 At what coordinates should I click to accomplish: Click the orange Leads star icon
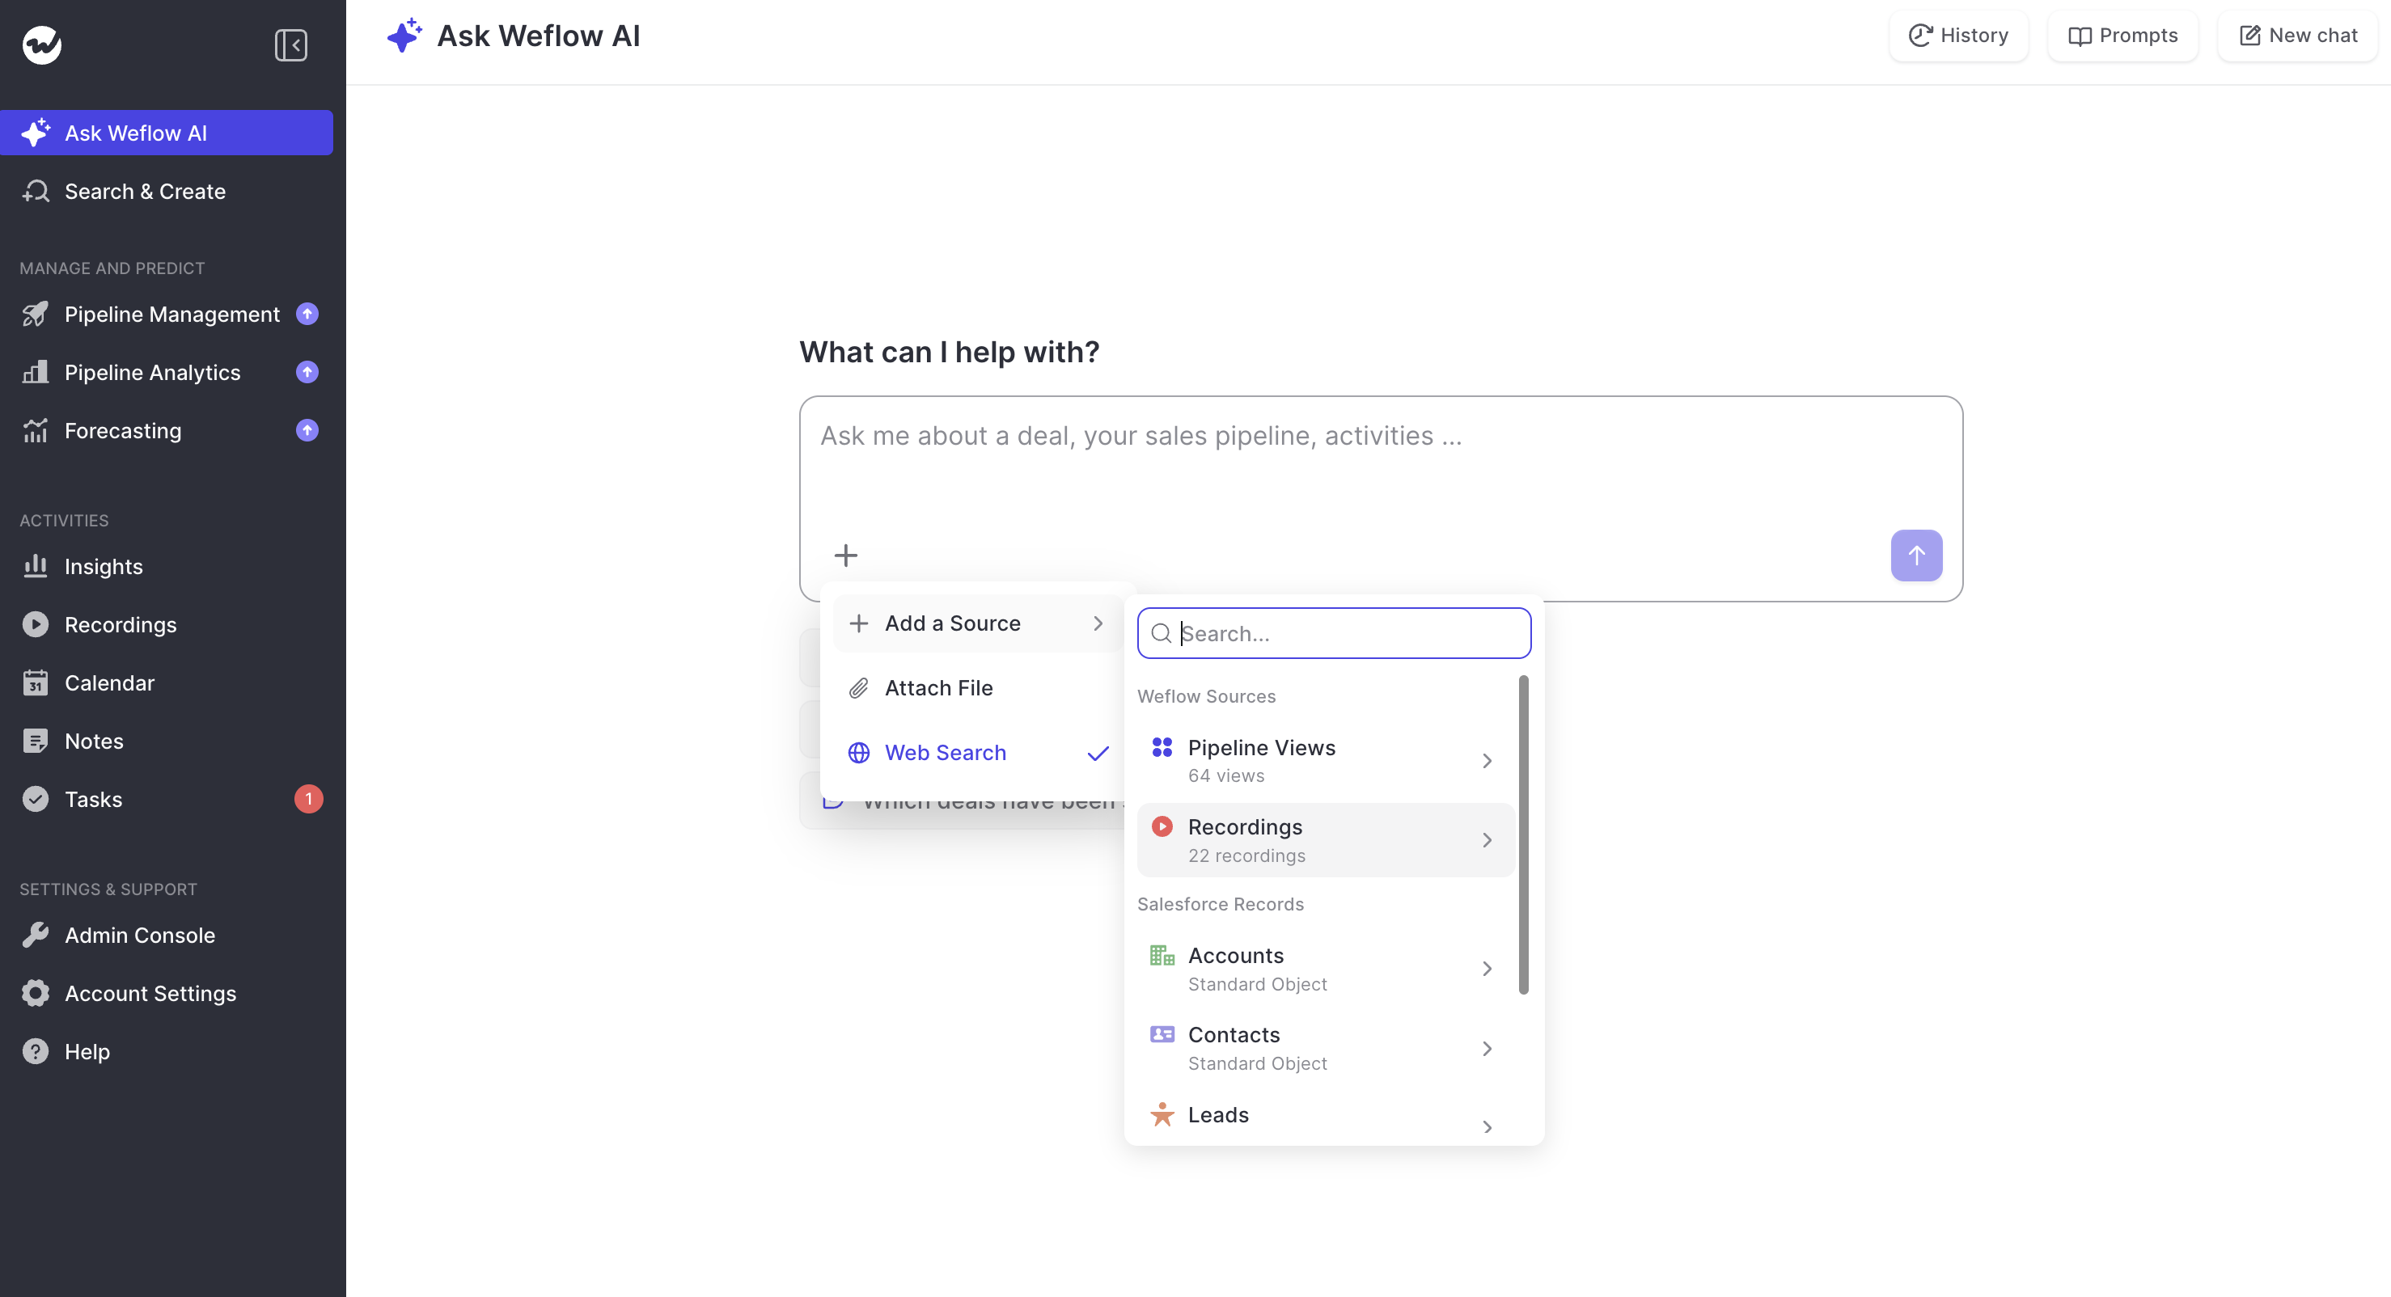(x=1162, y=1114)
